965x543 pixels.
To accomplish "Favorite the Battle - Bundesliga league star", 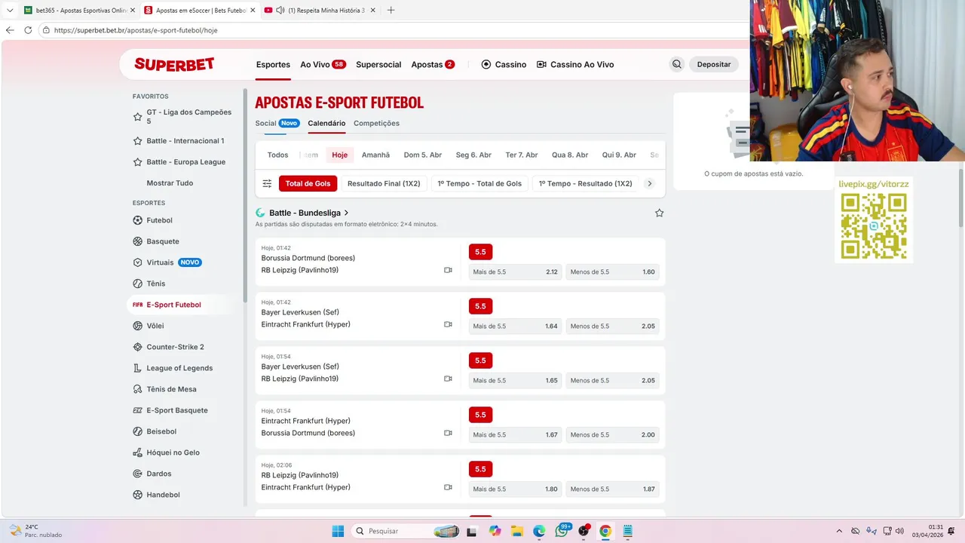I will 659,213.
